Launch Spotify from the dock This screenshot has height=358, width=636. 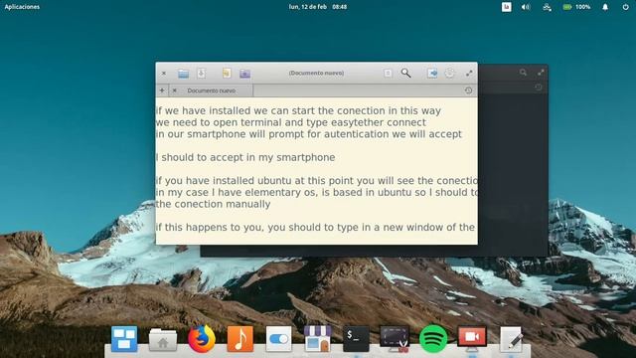pyautogui.click(x=433, y=339)
